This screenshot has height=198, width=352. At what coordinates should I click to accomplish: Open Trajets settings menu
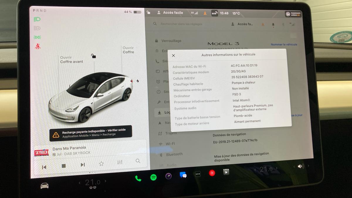(x=167, y=133)
